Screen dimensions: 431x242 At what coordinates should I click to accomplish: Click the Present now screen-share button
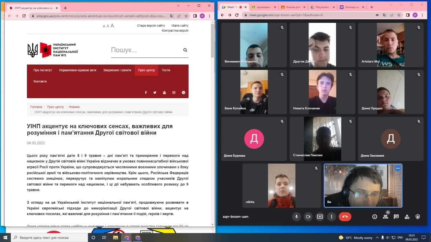coord(320,217)
